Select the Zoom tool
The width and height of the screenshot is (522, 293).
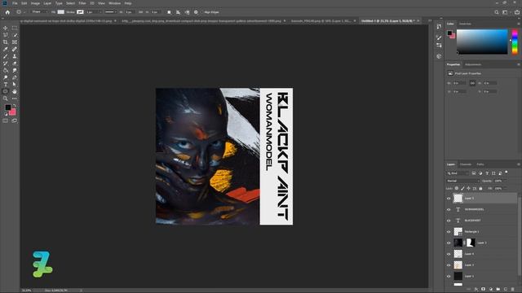point(6,98)
